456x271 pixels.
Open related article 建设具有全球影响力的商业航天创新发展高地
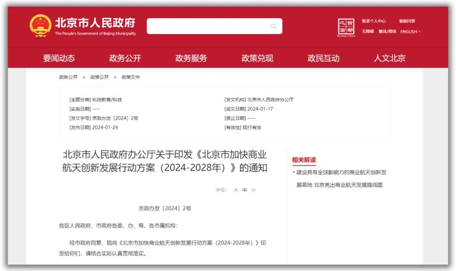click(x=341, y=173)
